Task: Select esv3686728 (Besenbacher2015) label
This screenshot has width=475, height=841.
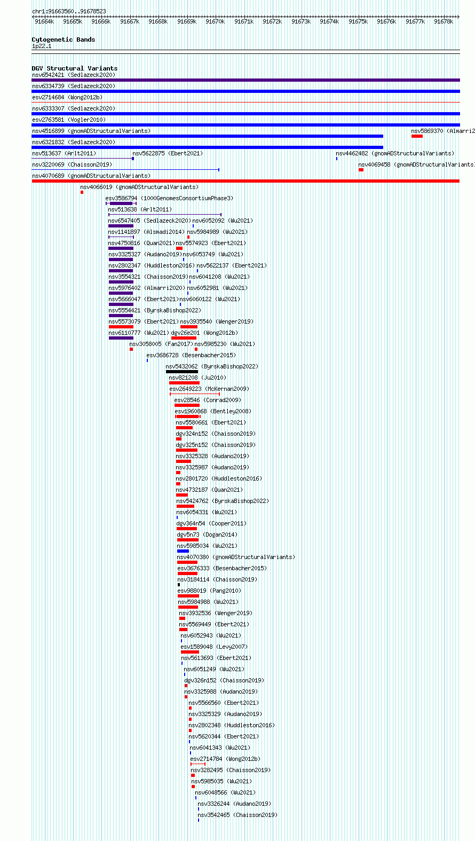Action: click(x=191, y=355)
